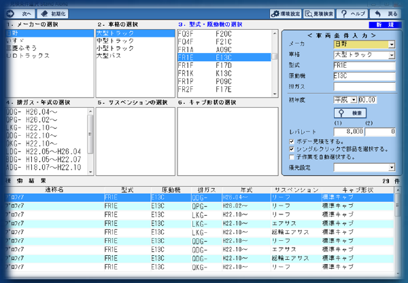Click the 排ガス input field

(x=364, y=86)
